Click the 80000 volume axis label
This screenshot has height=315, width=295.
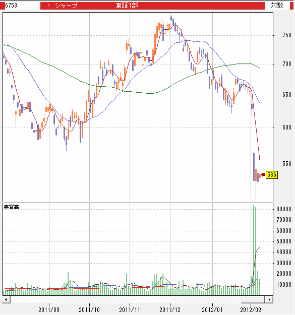[x=284, y=209]
